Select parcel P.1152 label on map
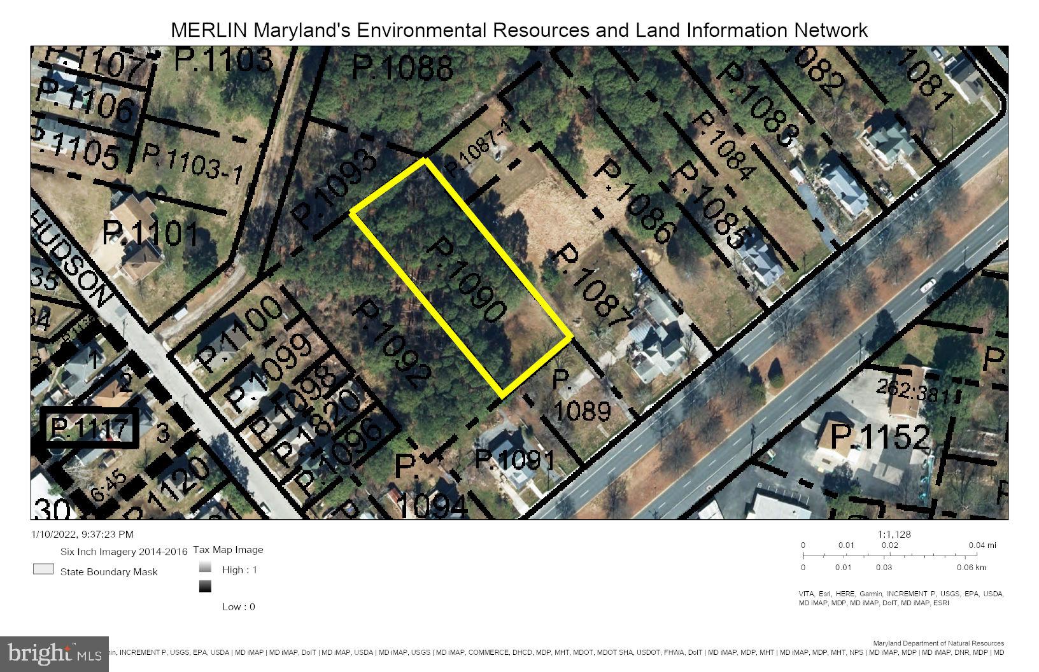Image resolution: width=1039 pixels, height=672 pixels. pos(880,437)
